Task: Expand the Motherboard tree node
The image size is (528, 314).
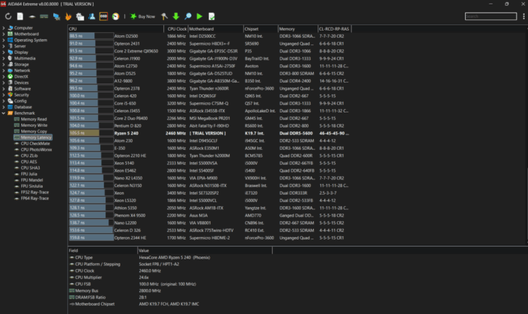Action: point(4,34)
